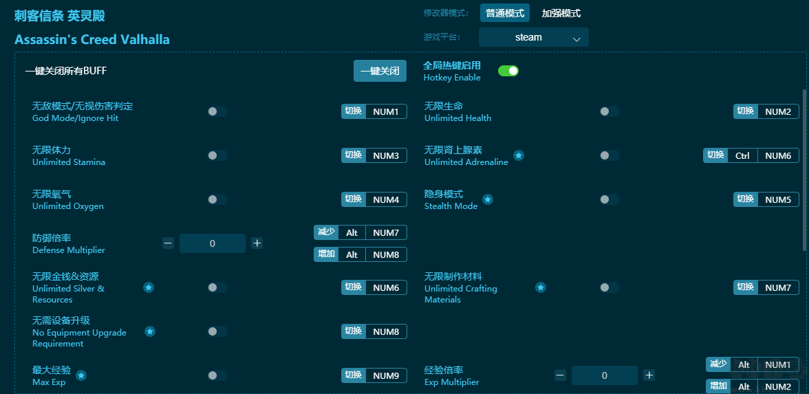Click NUM2 hotkey for Unlimited Health

(778, 111)
